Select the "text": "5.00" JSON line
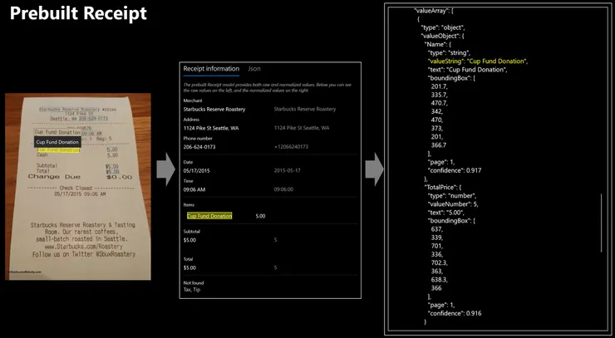The image size is (615, 338). point(446,213)
